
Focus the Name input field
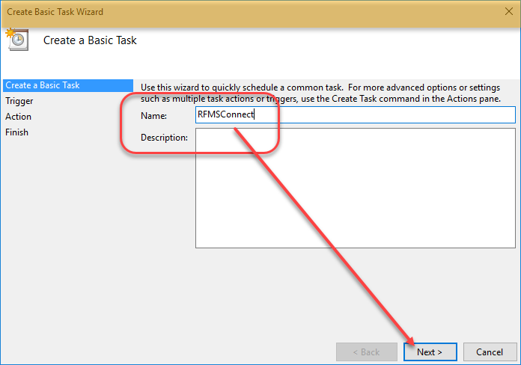pyautogui.click(x=356, y=114)
